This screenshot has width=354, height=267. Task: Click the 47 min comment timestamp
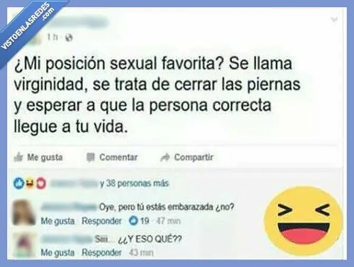[169, 220]
